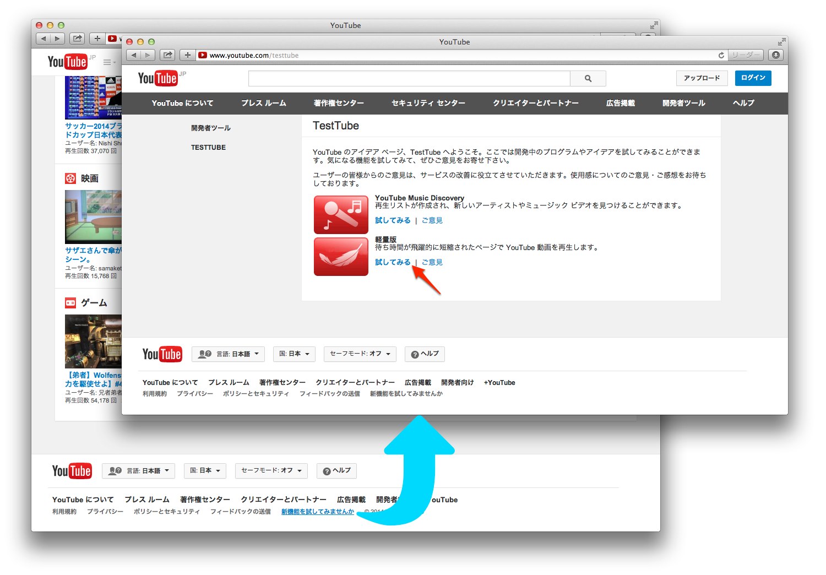Screen dimensions: 826x575
Task: Open Downloads in the front window toolbar
Action: (x=776, y=55)
